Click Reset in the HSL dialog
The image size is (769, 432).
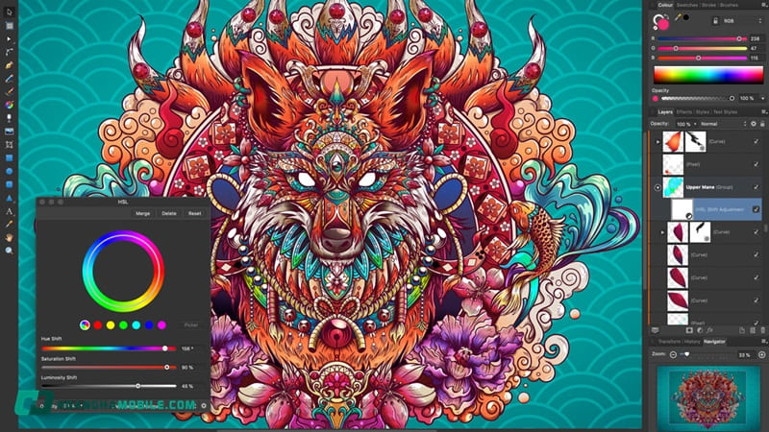click(194, 213)
